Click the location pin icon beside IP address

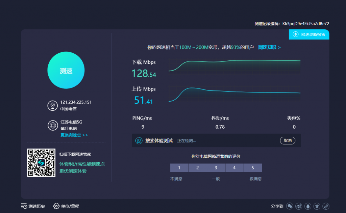52,106
